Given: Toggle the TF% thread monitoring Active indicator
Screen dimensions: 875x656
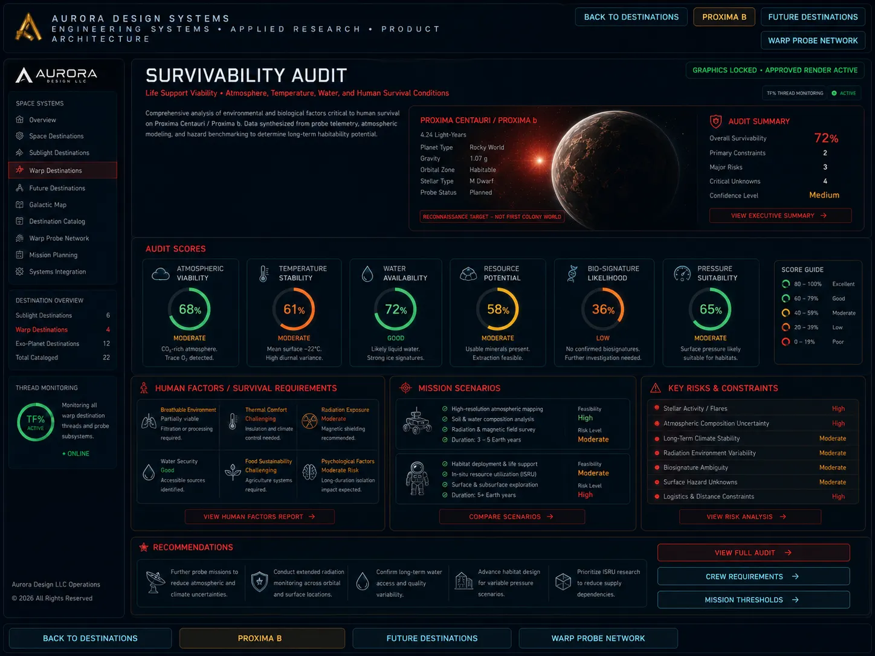Looking at the screenshot, I should tap(844, 93).
